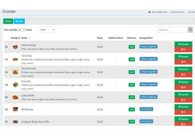Toggle Aktif status badge for Kuzu Şiş

tap(132, 85)
